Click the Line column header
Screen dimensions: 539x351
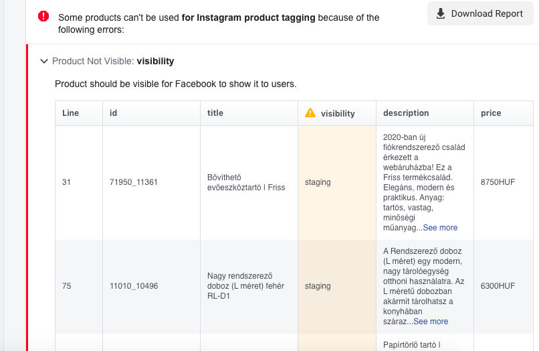point(79,113)
